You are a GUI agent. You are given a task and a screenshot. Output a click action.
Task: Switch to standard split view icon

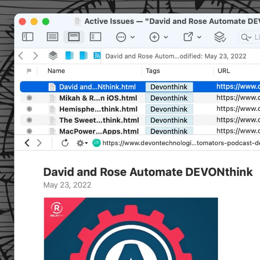74,37
